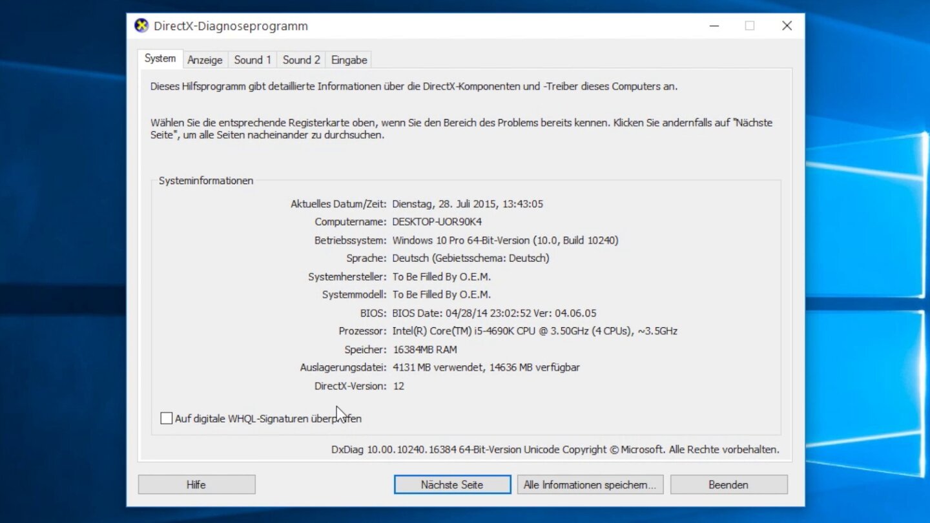This screenshot has height=523, width=930.
Task: Go to Nächste Seite
Action: pyautogui.click(x=452, y=484)
